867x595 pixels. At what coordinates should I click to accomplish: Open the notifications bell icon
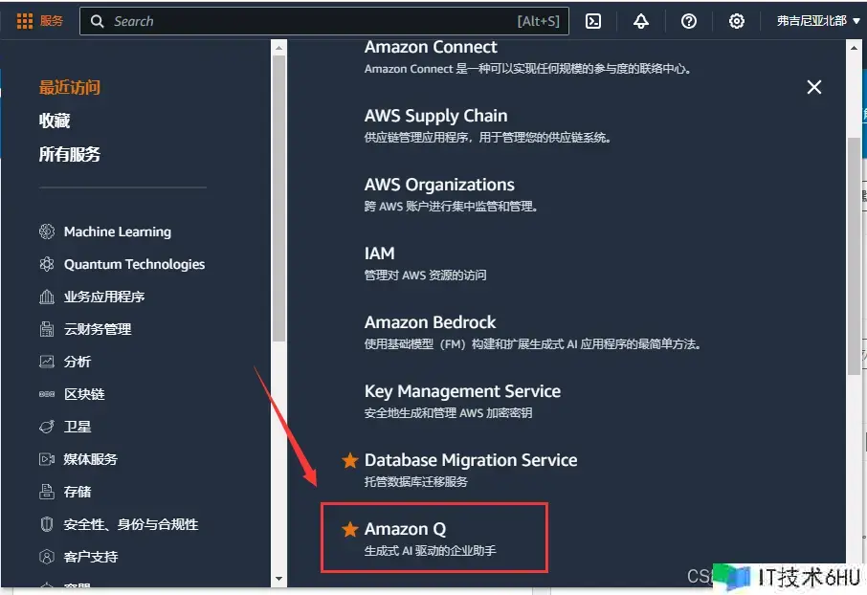point(641,21)
